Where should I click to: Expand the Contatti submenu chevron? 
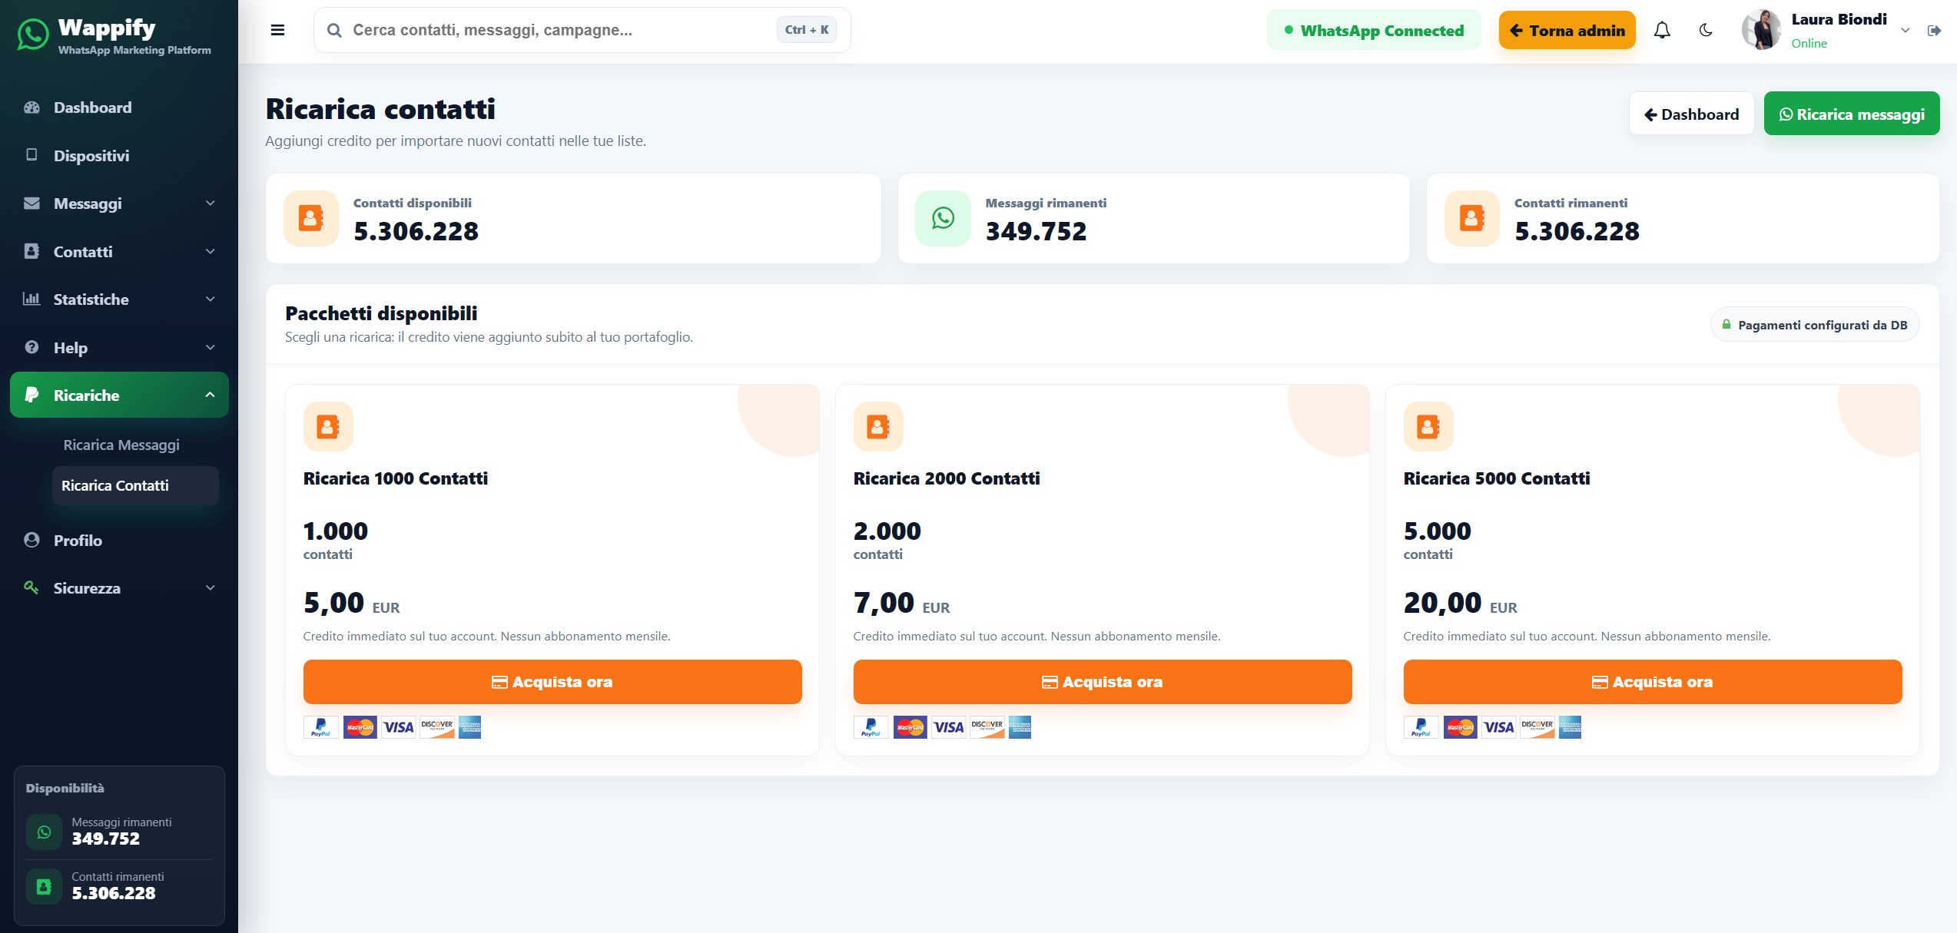coord(211,251)
